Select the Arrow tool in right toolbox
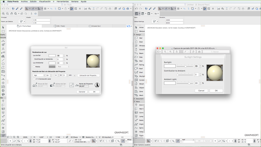Viewport: 261px width, 147px height. 139,27
